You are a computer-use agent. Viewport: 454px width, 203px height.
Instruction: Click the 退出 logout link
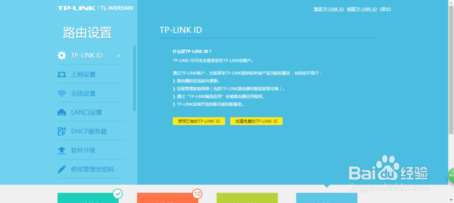coord(385,9)
